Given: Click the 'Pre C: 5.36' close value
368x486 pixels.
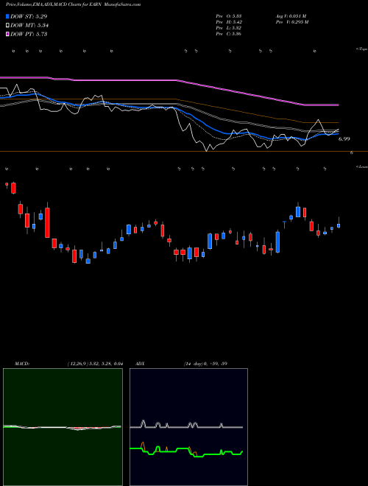Looking at the screenshot, I should click(x=229, y=34).
